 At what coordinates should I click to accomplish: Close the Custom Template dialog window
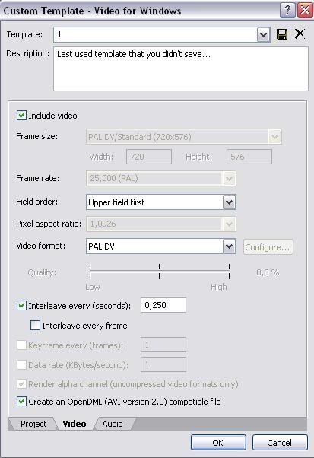[305, 11]
